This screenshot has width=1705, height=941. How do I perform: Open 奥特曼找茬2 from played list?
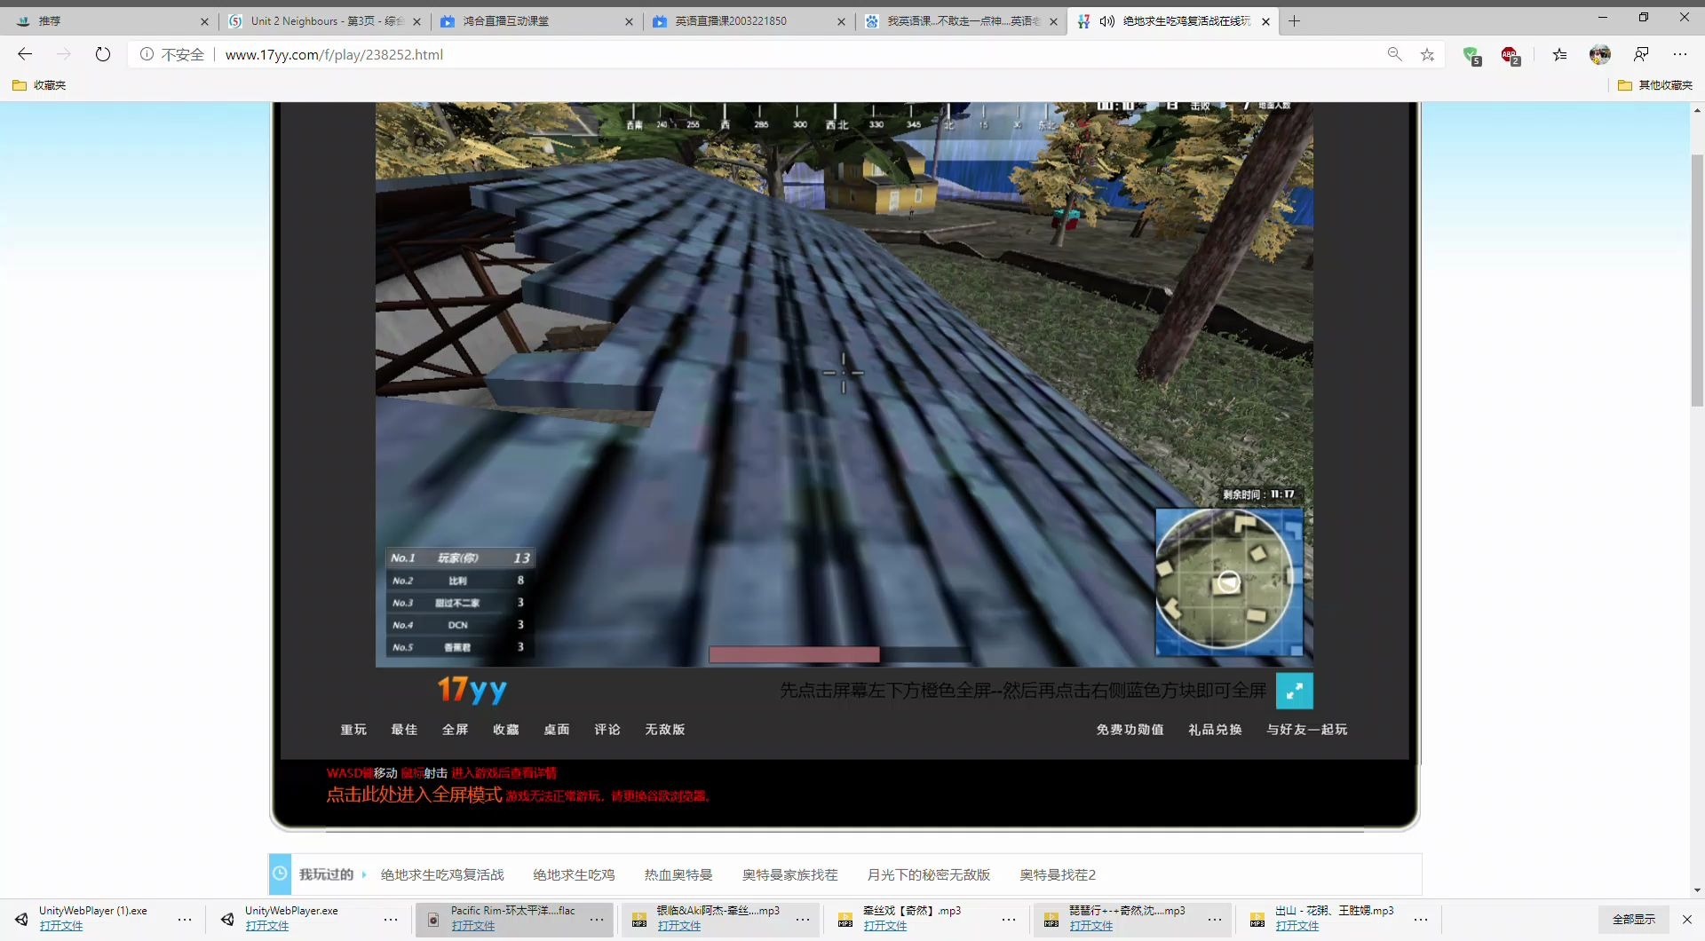pyautogui.click(x=1058, y=874)
